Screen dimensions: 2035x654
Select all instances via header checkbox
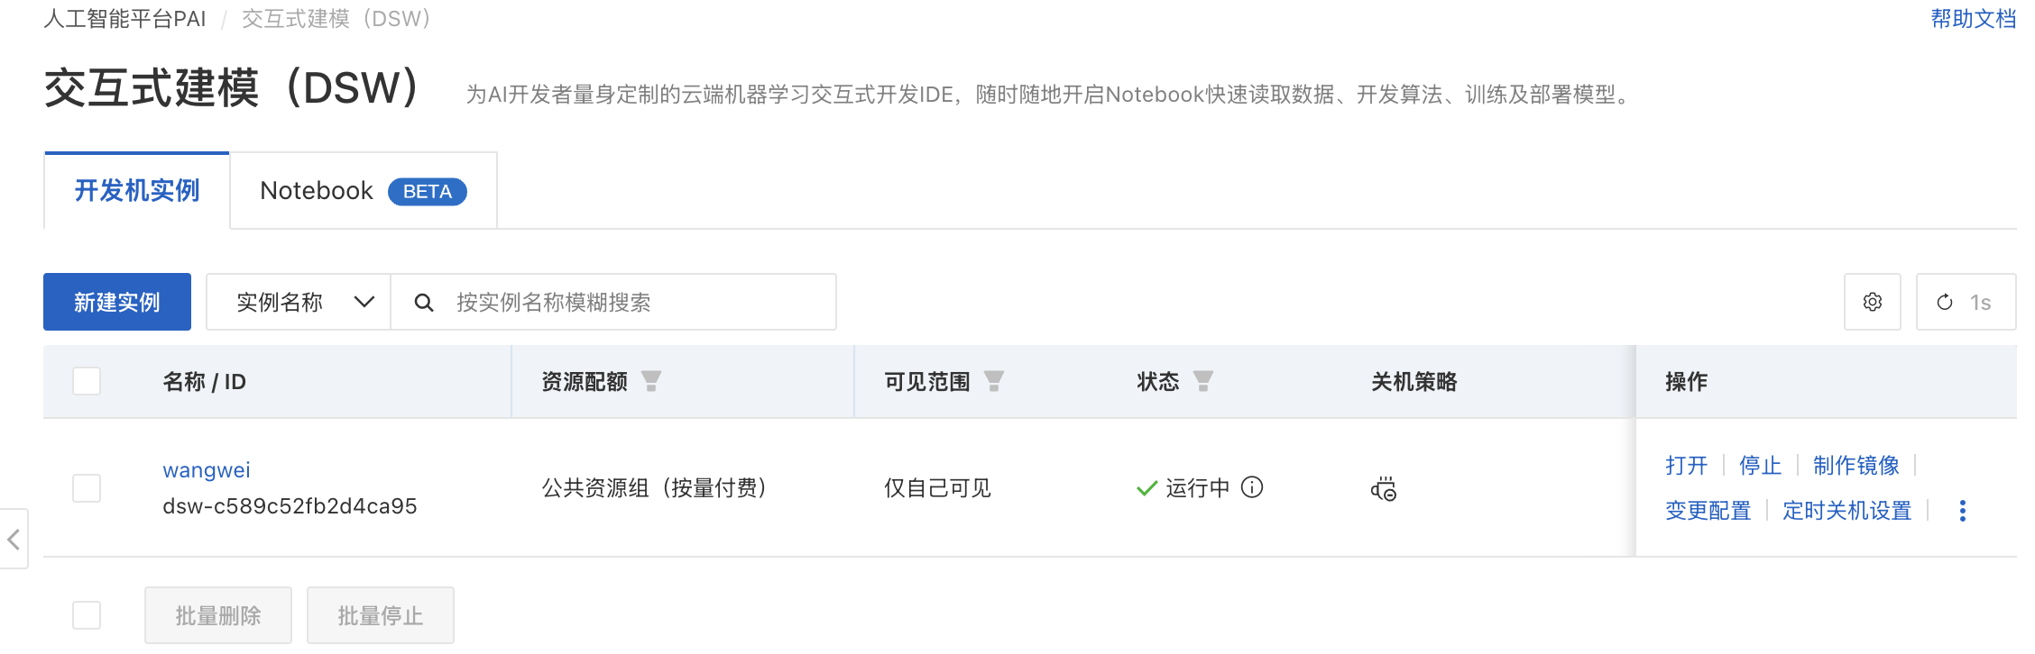point(87,381)
